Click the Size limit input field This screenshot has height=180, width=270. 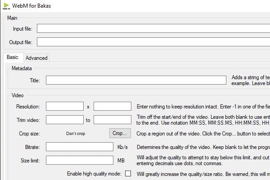tap(80, 160)
